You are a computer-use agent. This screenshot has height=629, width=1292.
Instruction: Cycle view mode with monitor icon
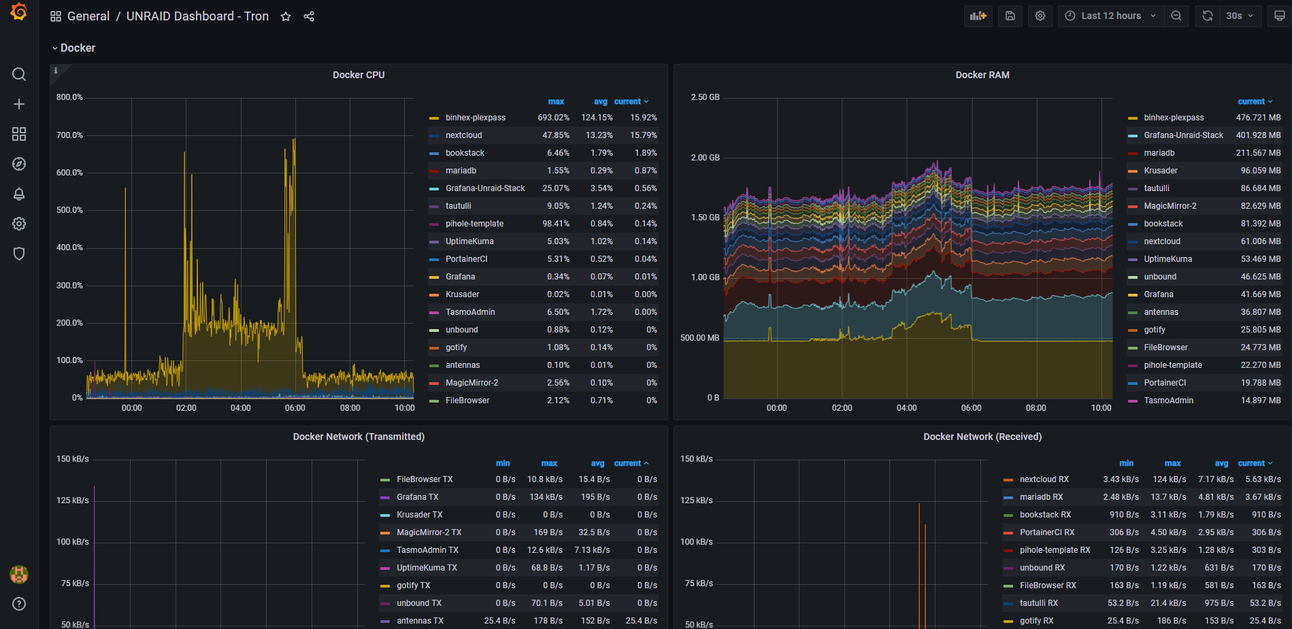[1279, 16]
